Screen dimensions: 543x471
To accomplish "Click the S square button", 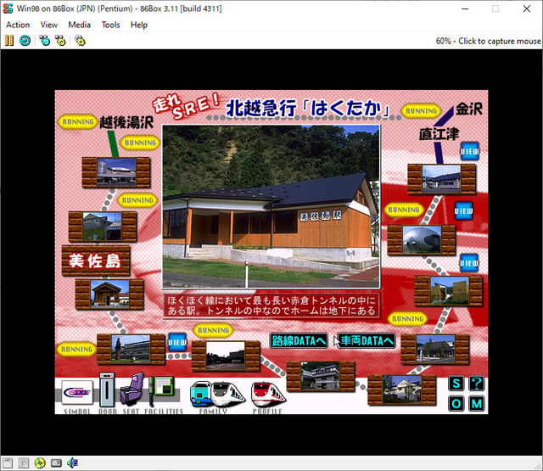I will [456, 384].
